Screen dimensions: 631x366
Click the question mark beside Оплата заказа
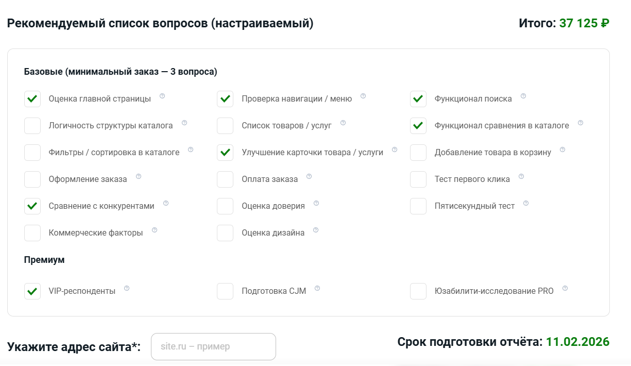pos(309,176)
